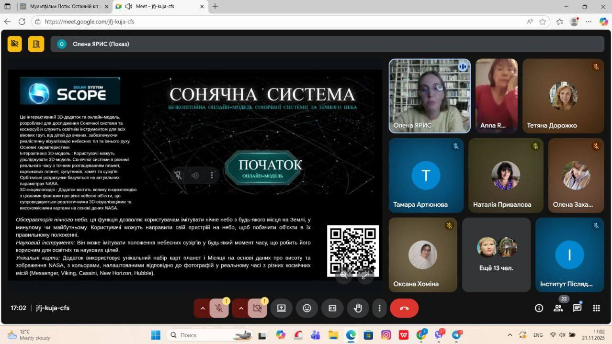Open the activities grid icon

pos(596,308)
